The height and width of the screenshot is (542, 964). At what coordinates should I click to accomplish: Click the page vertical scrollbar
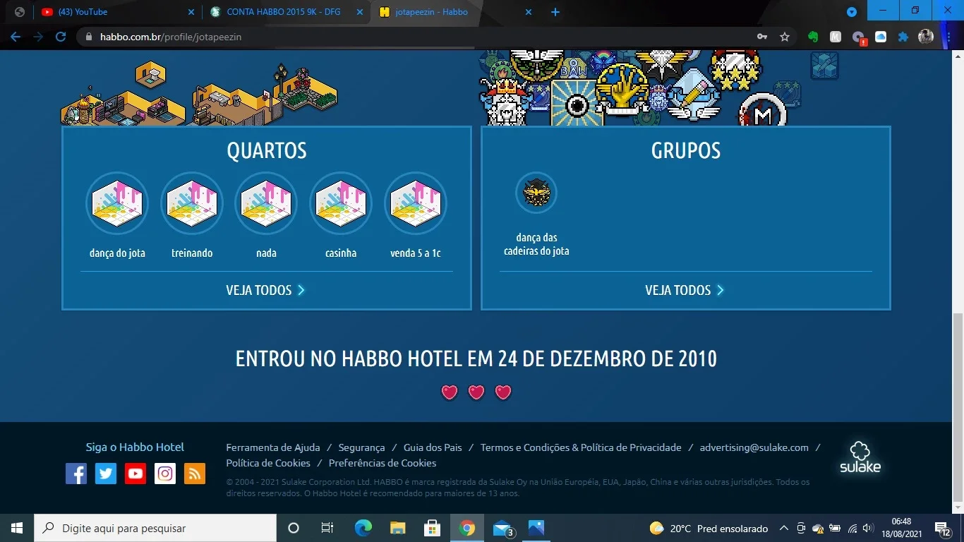point(958,406)
